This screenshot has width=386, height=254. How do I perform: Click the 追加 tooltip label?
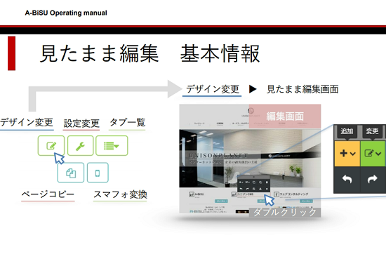pyautogui.click(x=347, y=131)
